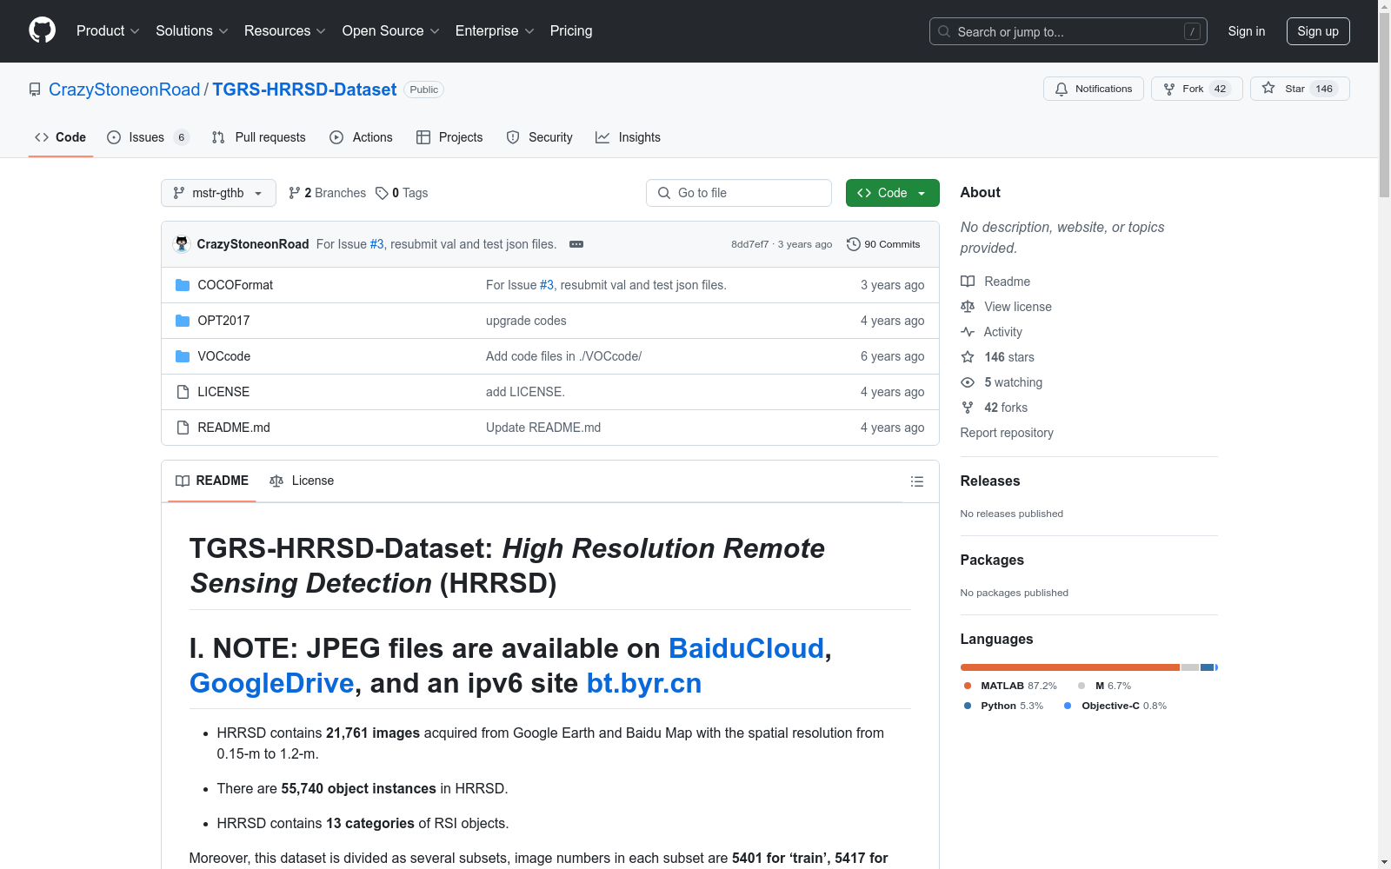Click the MATLAB 87.2% language entry
1391x869 pixels.
(1010, 686)
